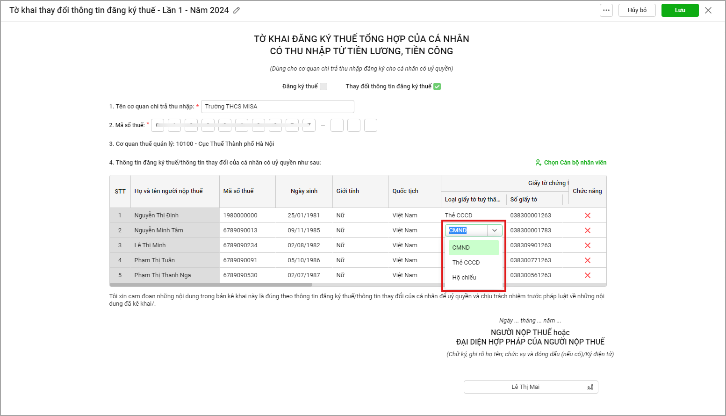The height and width of the screenshot is (416, 726).
Task: Edit the Tên cơ quan chi trả input
Action: (277, 107)
